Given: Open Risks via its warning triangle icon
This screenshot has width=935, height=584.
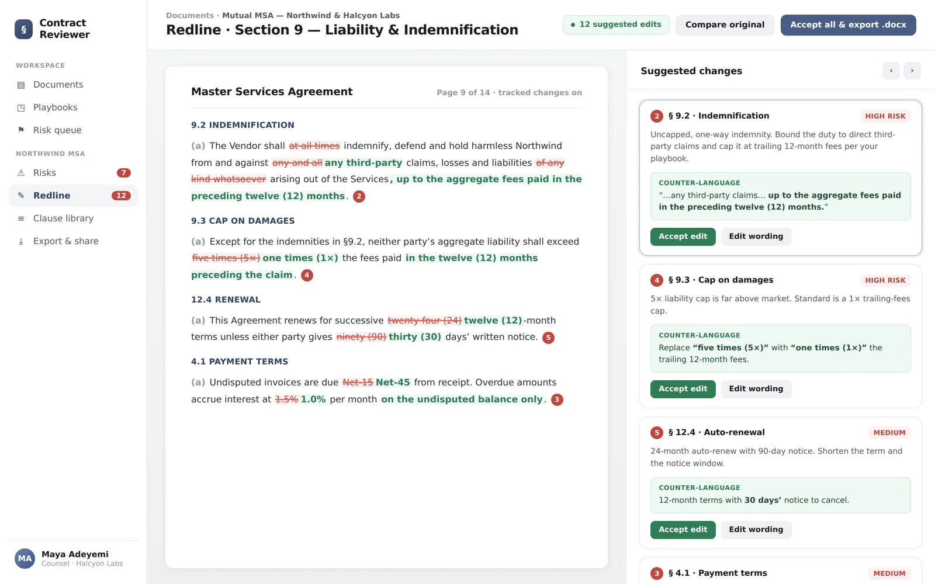Looking at the screenshot, I should click(21, 173).
